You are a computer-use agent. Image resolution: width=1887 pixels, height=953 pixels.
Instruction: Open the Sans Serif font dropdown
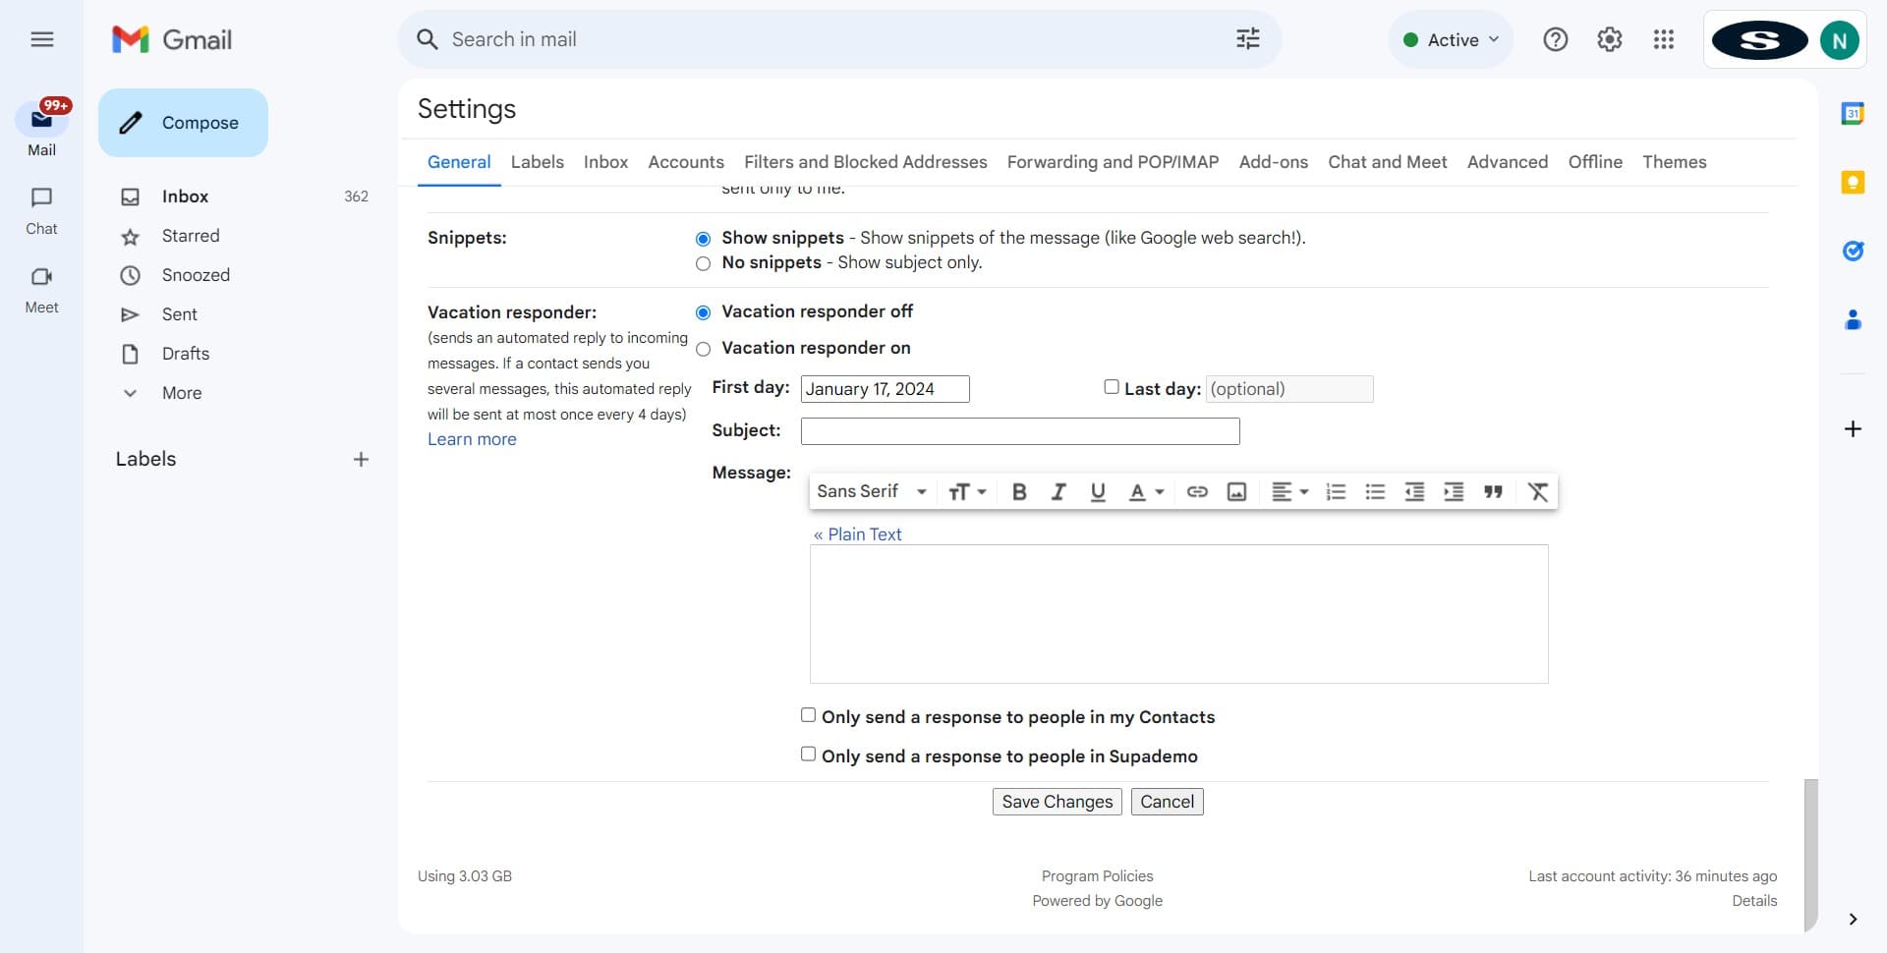[871, 491]
